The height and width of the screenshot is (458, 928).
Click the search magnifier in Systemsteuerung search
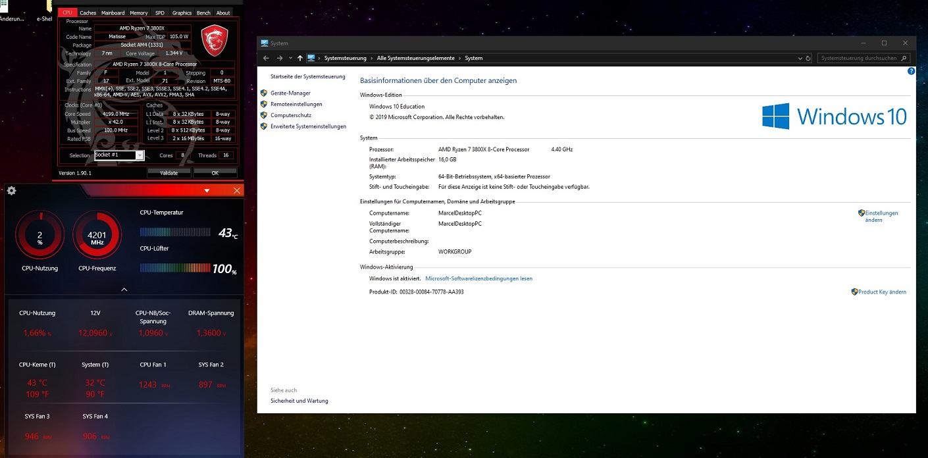(903, 58)
